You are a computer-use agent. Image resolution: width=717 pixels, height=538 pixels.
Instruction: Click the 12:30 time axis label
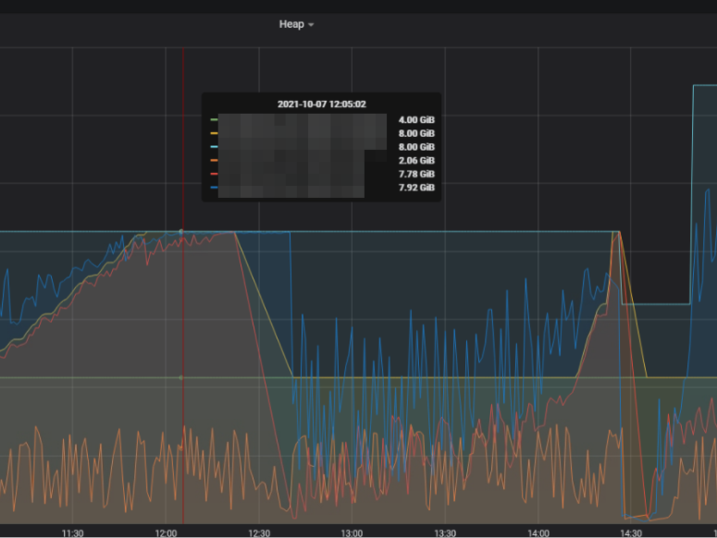pyautogui.click(x=259, y=533)
